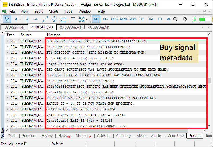This screenshot has width=213, height=147.
Task: Open the Company toolbox tab
Action: [123, 136]
